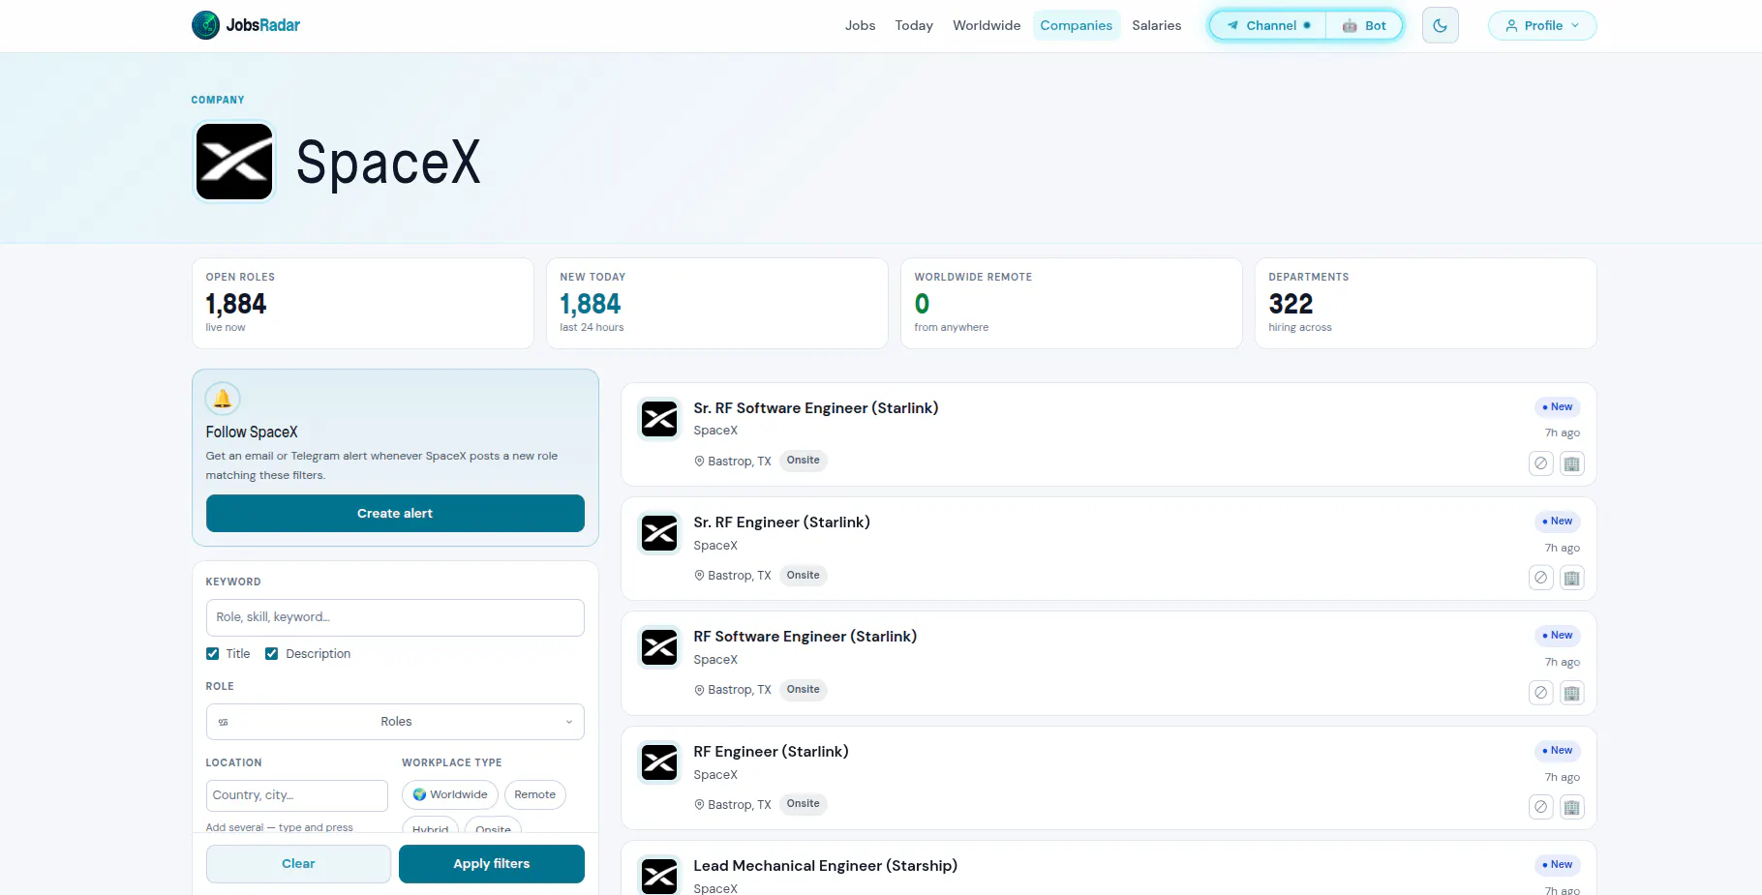
Task: Hide the Sr. RF Software Engineer job
Action: pyautogui.click(x=1540, y=463)
